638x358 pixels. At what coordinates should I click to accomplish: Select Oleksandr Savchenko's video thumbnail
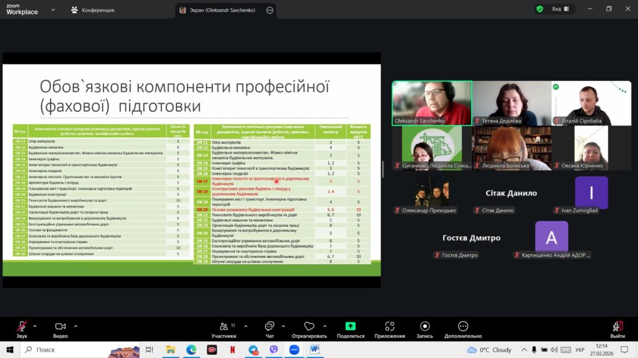[431, 103]
